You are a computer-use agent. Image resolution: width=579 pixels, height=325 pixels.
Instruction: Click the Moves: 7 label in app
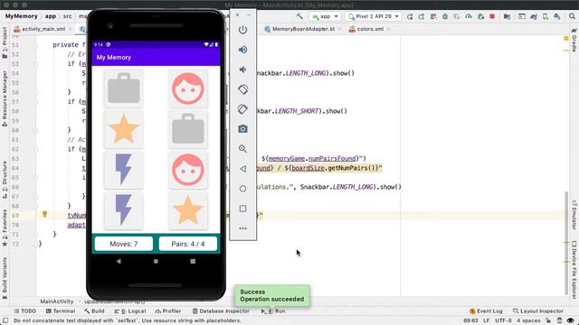tap(124, 244)
